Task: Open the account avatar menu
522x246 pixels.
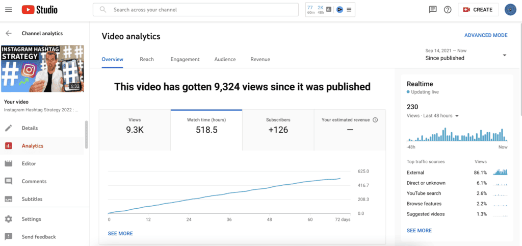Action: 510,10
